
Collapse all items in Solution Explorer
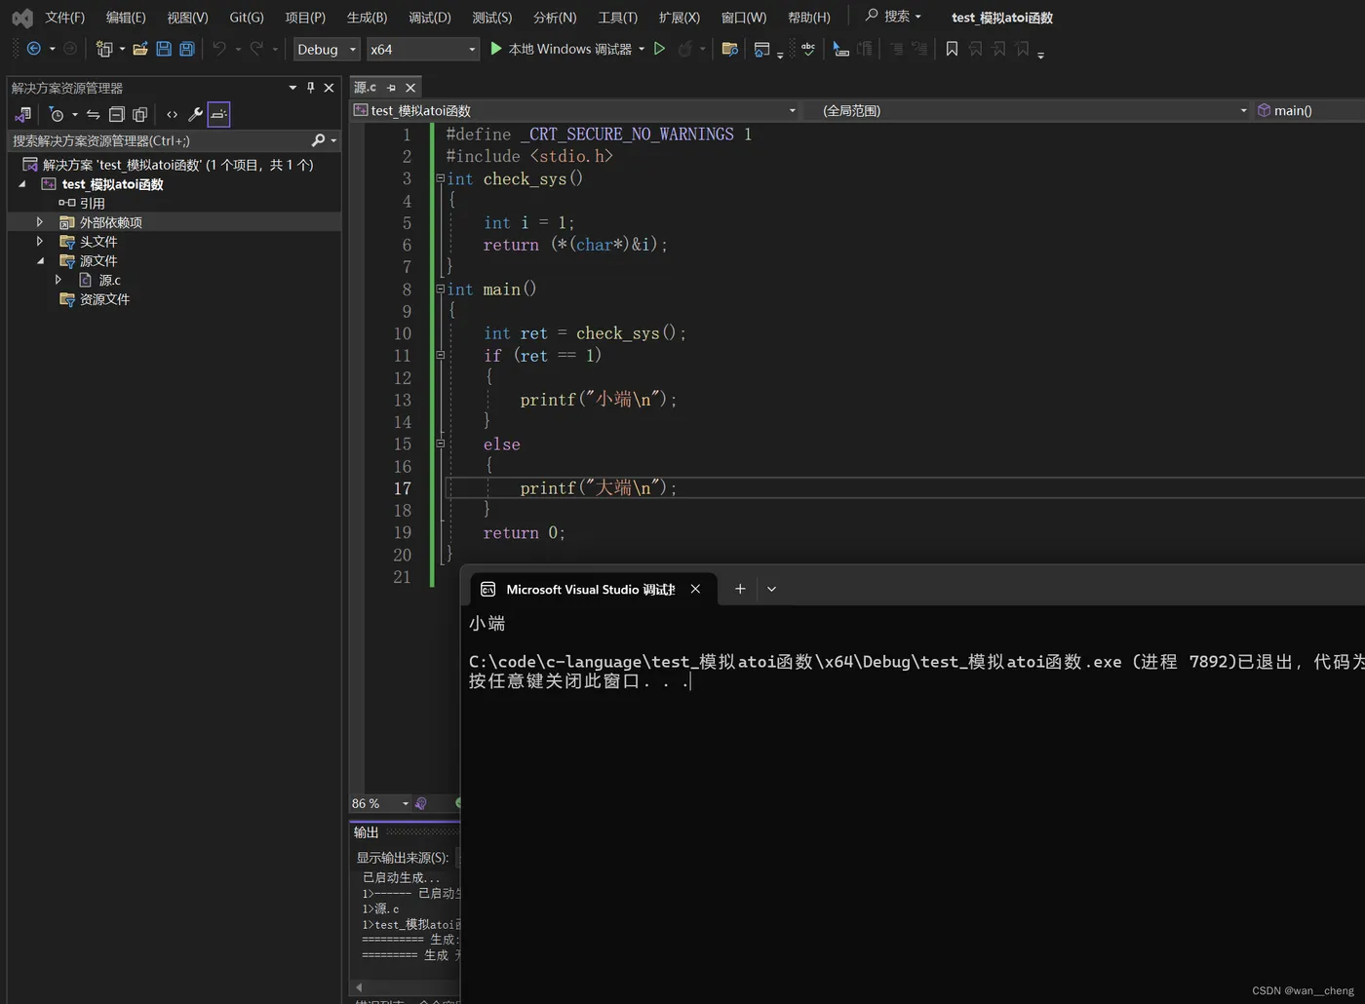pyautogui.click(x=116, y=114)
